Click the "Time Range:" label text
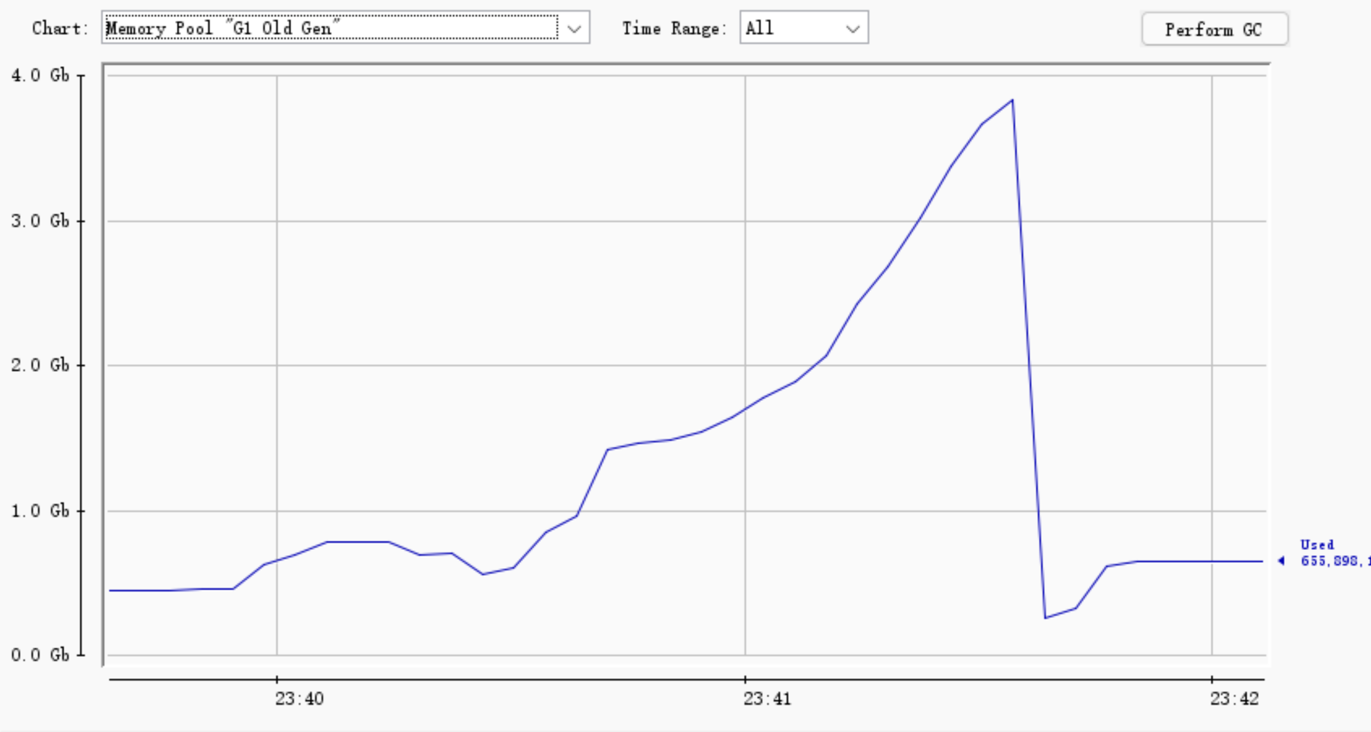The image size is (1371, 732). point(674,29)
